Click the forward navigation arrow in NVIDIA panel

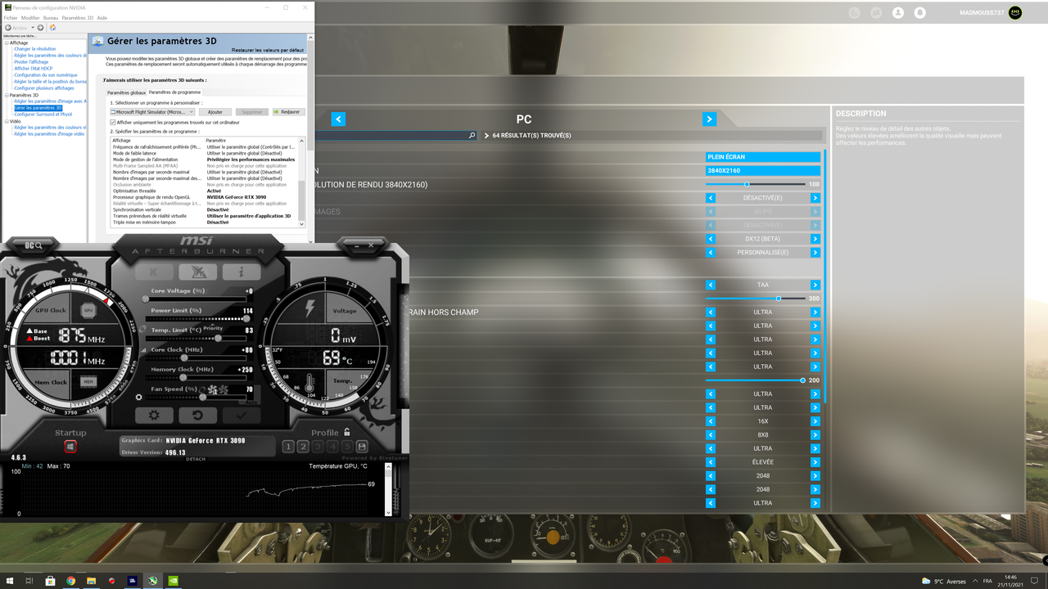(40, 28)
